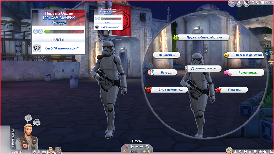Set game to normal play speed
274x154 pixels.
click(x=132, y=147)
